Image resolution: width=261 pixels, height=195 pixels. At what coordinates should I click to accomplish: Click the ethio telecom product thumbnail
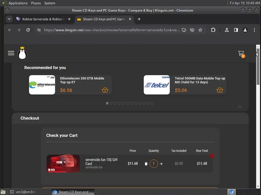42,85
